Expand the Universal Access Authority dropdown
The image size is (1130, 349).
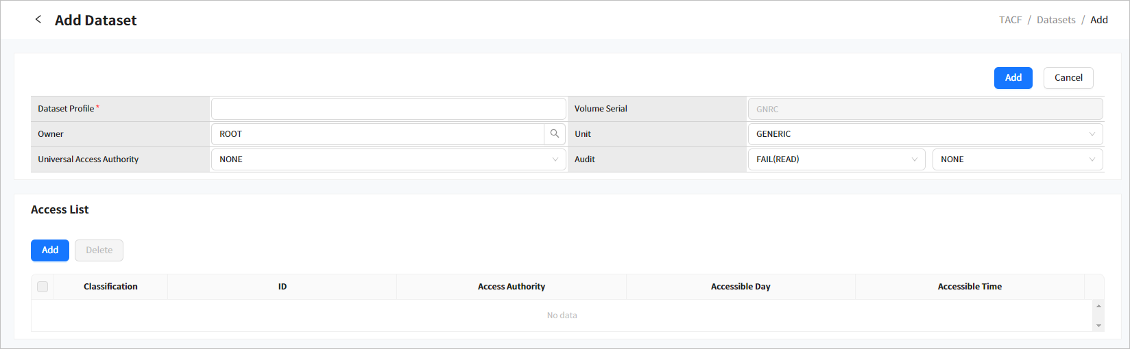388,159
